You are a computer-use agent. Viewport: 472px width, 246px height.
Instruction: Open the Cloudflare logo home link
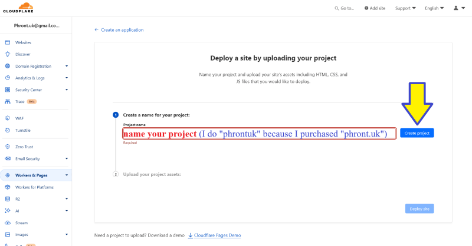(18, 8)
